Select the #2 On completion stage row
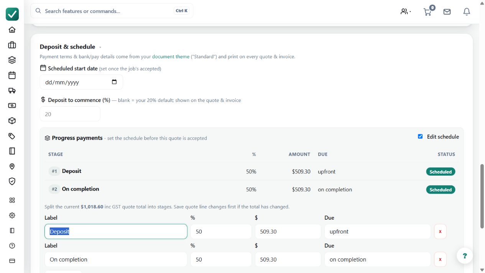The height and width of the screenshot is (273, 485). [252, 189]
